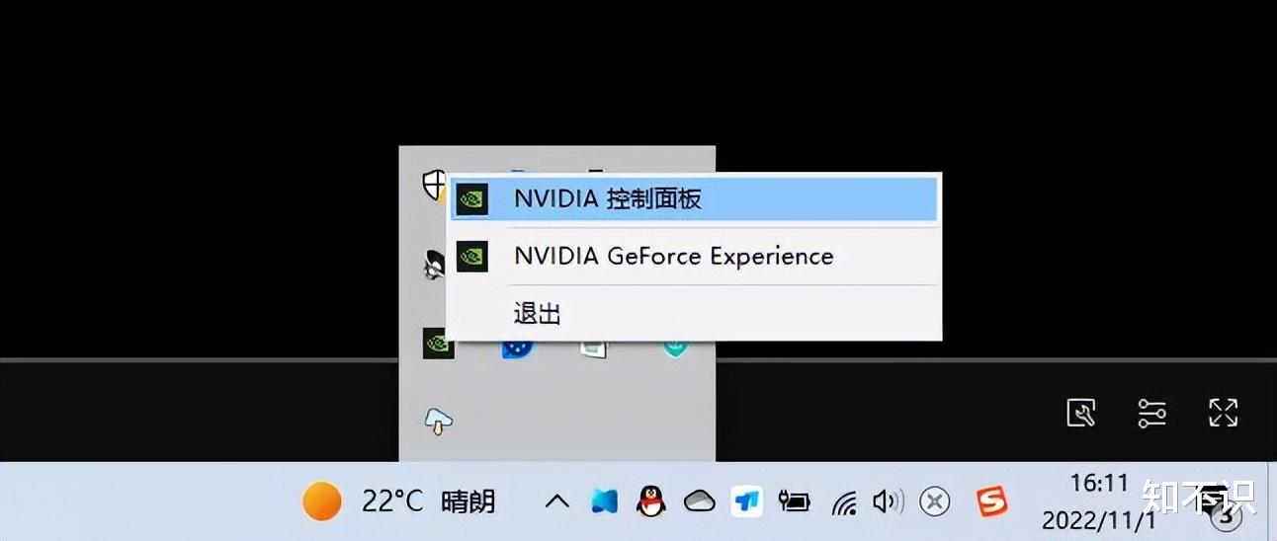
Task: Open the sliders settings icon
Action: tap(1152, 413)
